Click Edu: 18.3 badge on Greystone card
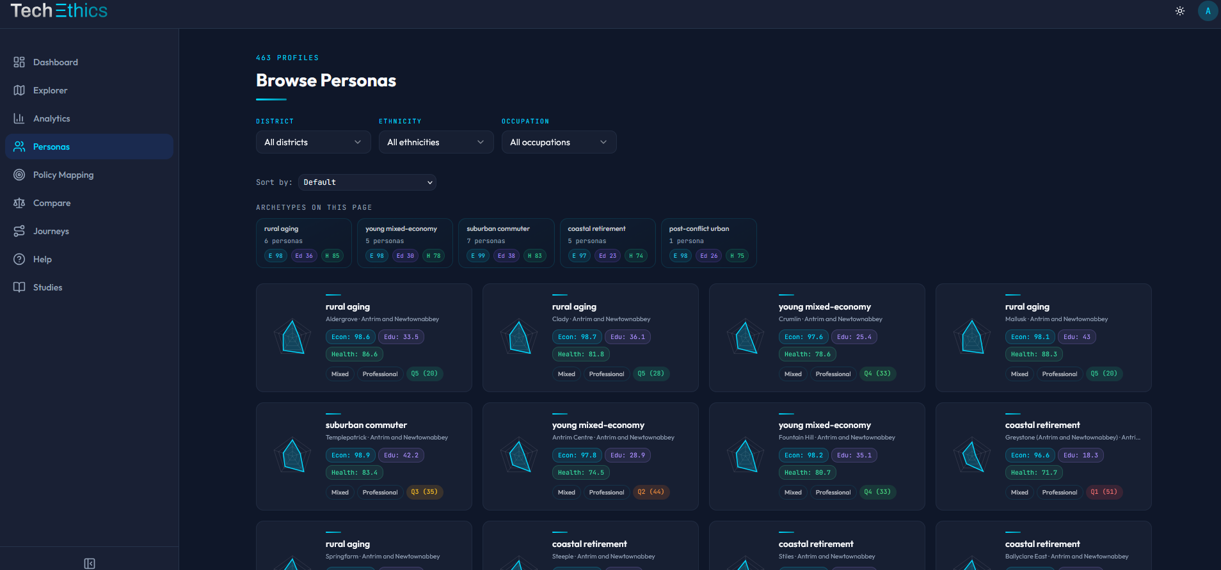 click(x=1081, y=455)
